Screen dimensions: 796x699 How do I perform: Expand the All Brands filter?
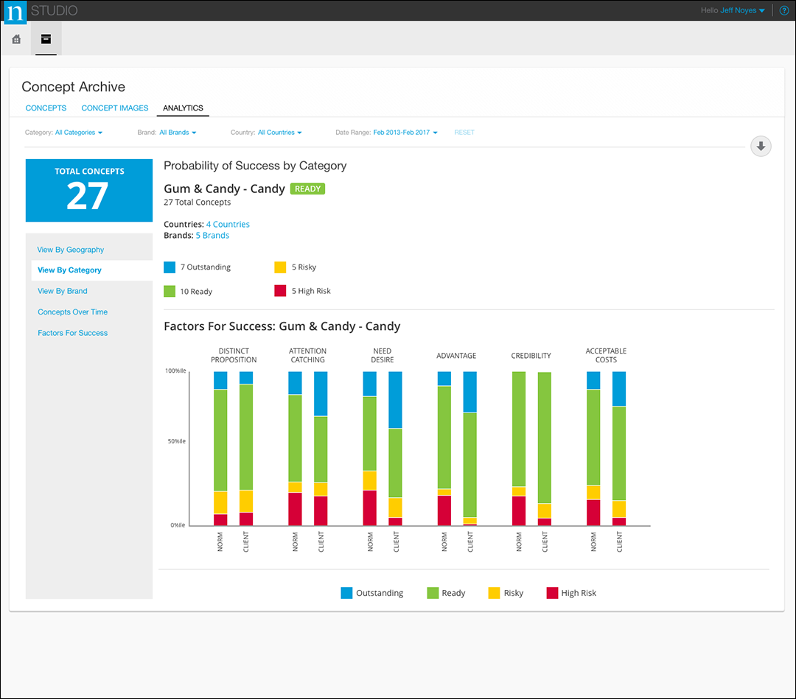pos(178,133)
